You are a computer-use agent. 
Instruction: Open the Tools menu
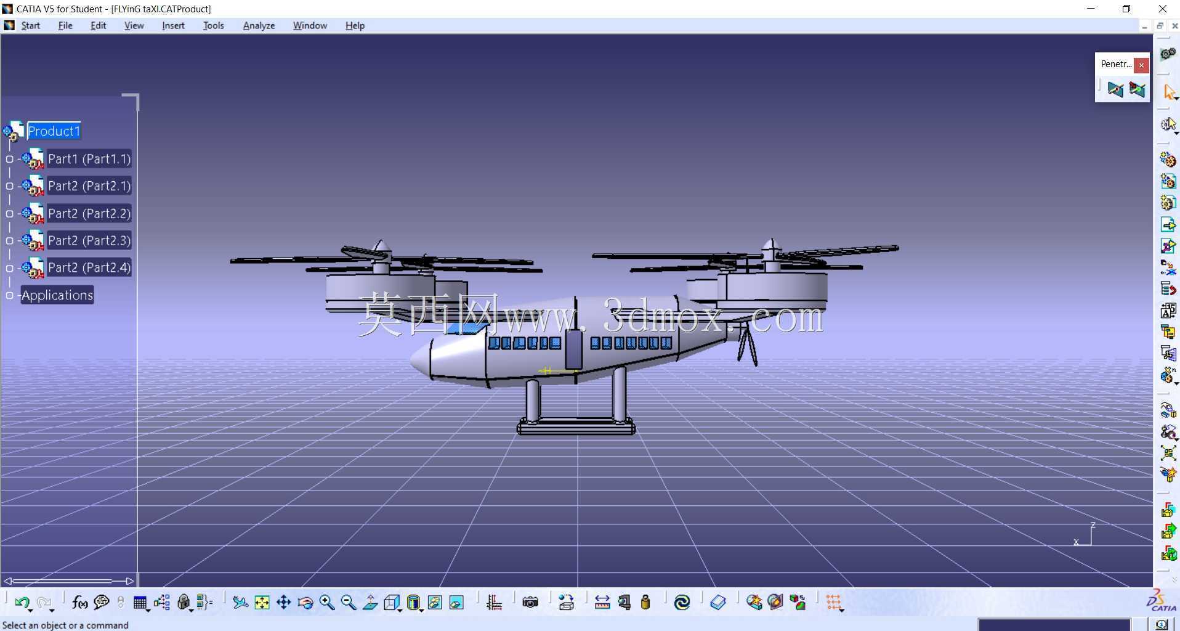coord(213,25)
